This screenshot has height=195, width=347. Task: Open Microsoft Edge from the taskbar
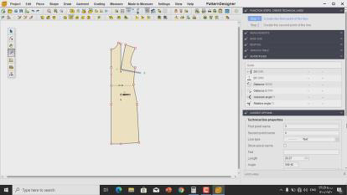[119, 190]
